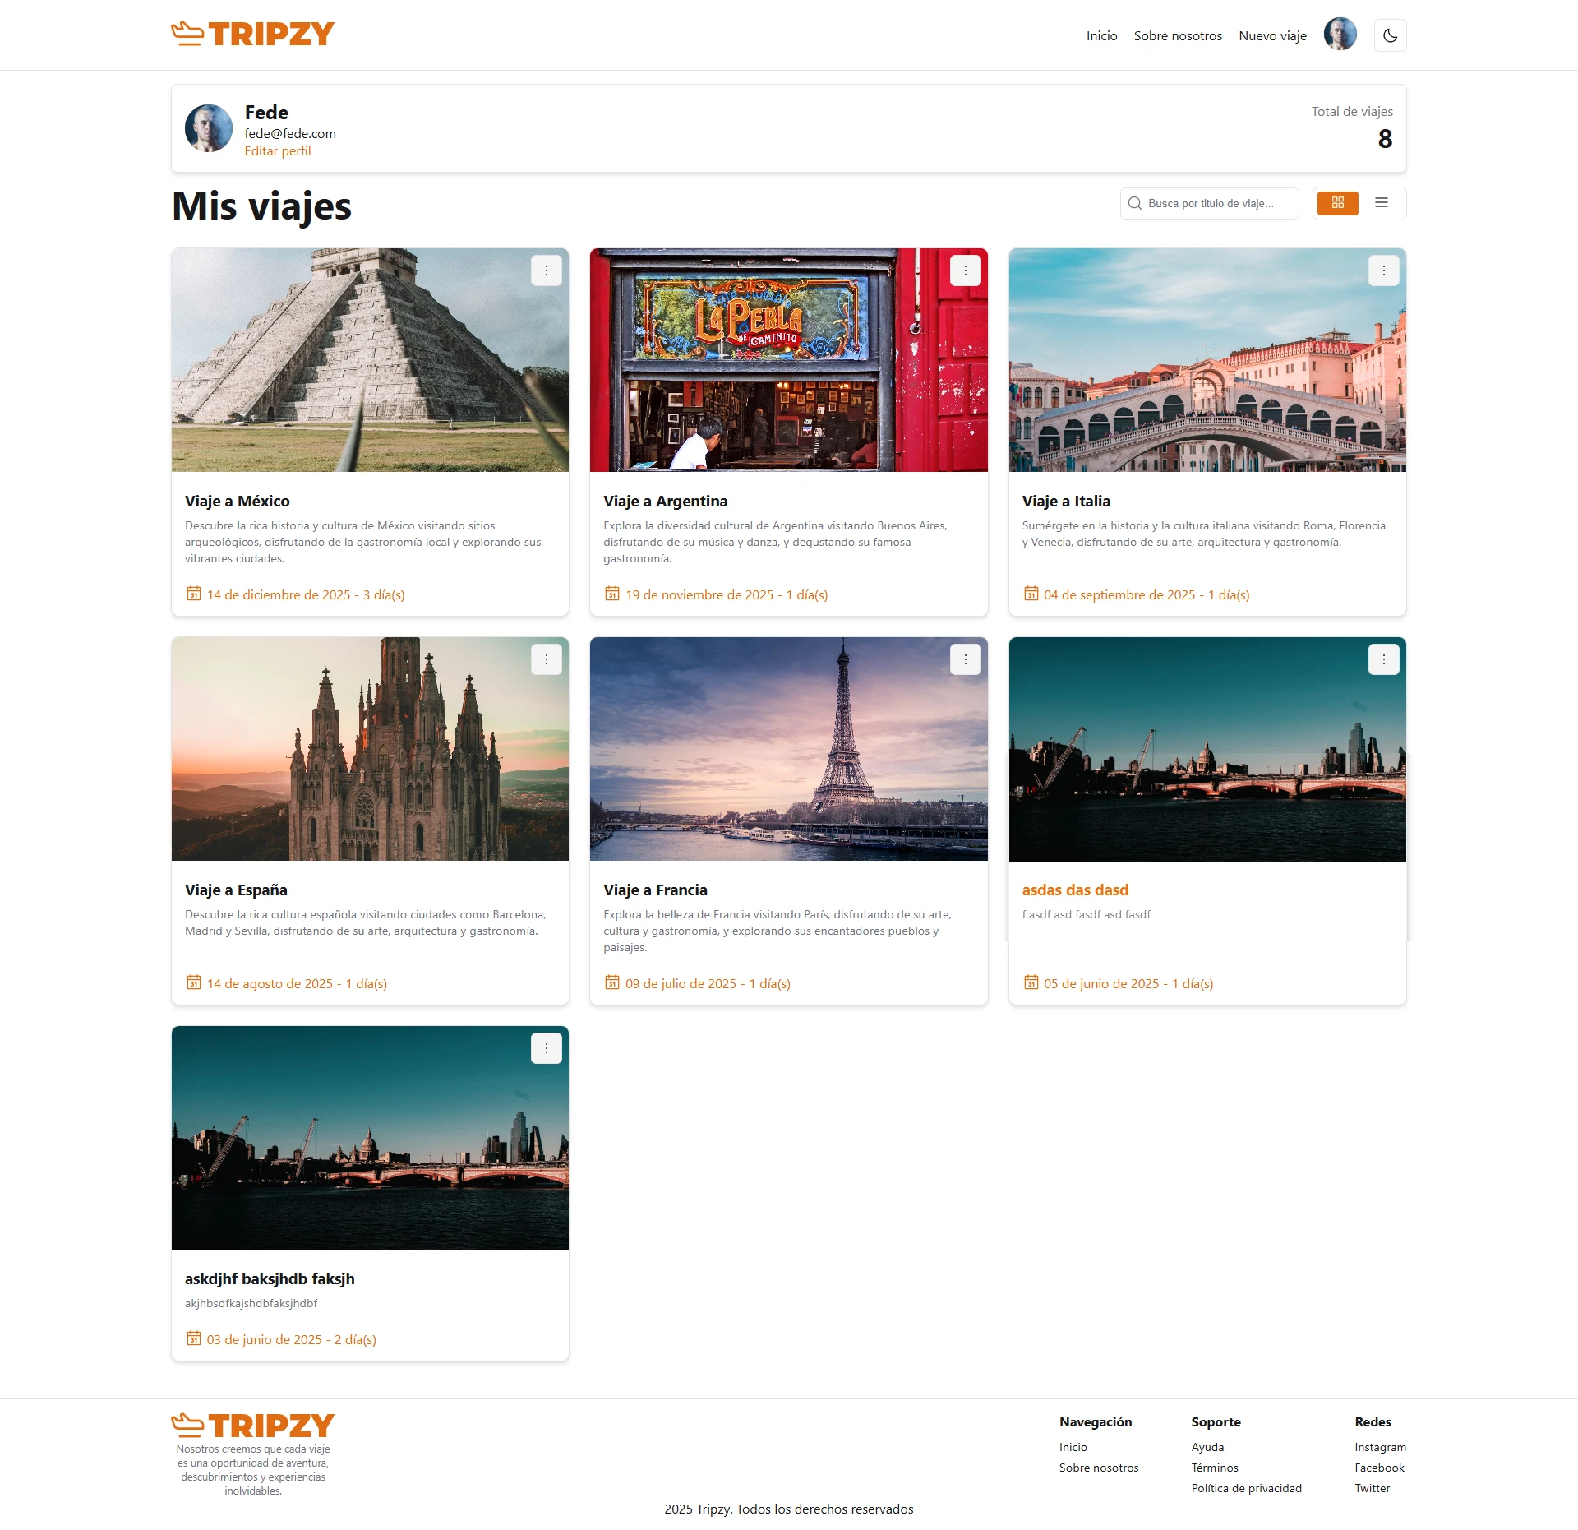Open options menu on Viaje a Francia card
This screenshot has height=1530, width=1578.
tap(966, 659)
